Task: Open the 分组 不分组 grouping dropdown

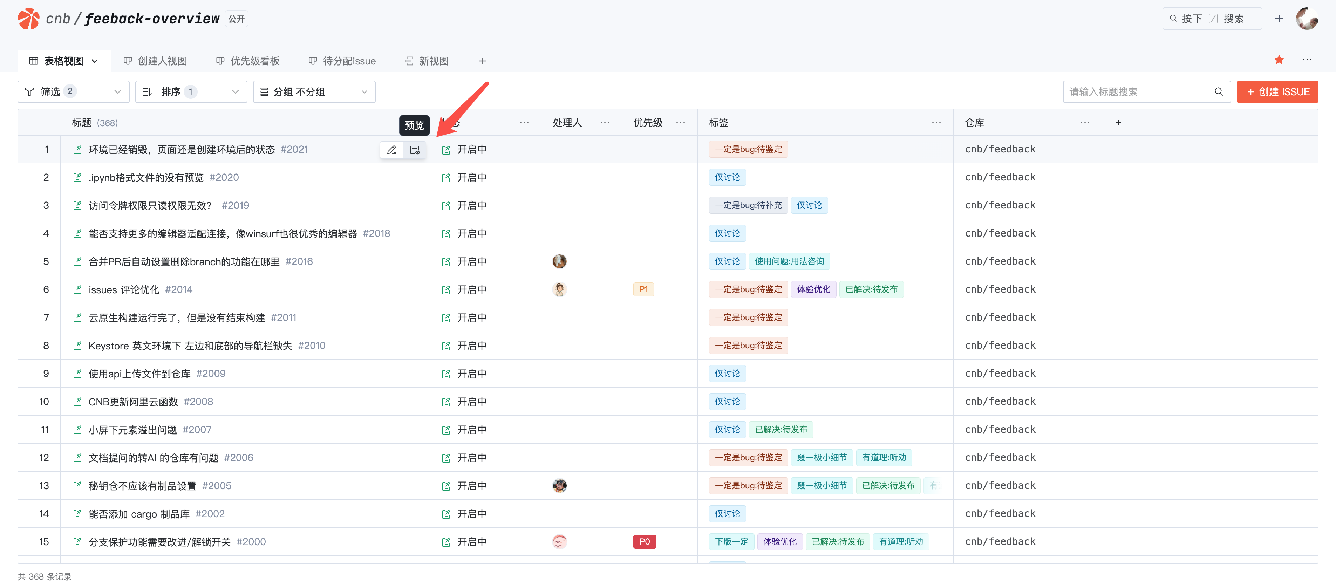Action: pos(314,92)
